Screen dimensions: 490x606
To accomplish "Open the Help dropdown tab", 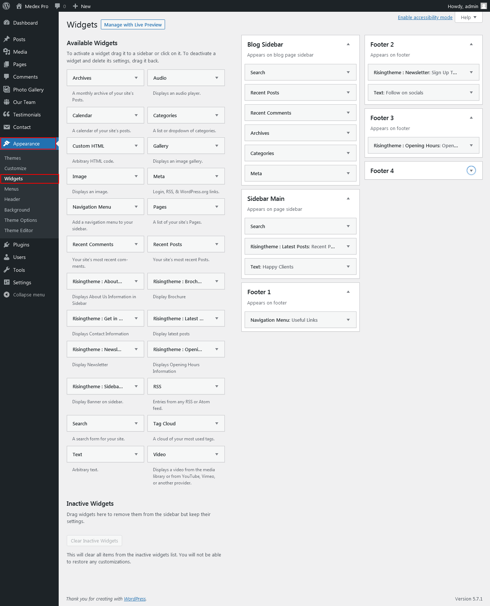I will point(468,17).
